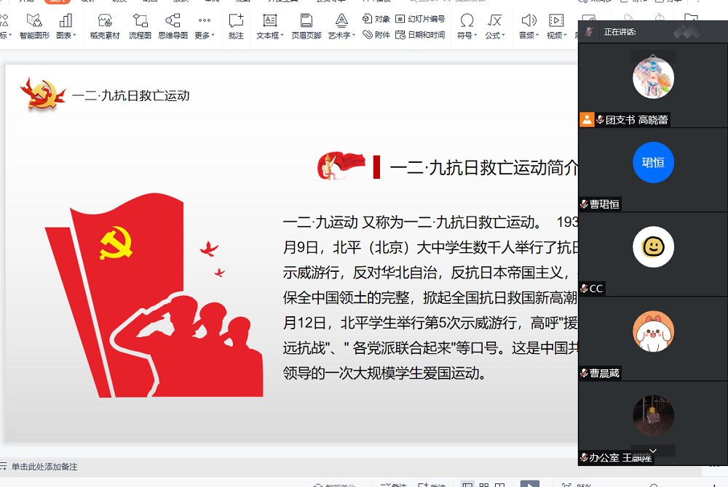Select participant 曹珺恒's blue avatar
The height and width of the screenshot is (487, 728).
pos(653,163)
